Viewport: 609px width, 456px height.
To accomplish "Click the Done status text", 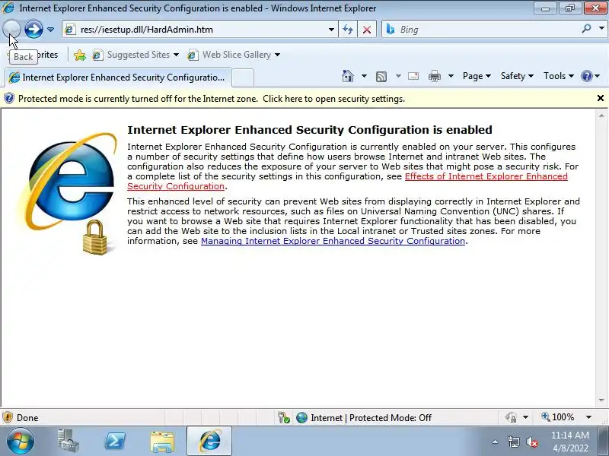I will tap(27, 417).
